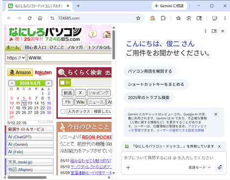The height and width of the screenshot is (180, 230).
Task: Open AI (ChatGPT) sidebar link
Action: tap(30, 137)
